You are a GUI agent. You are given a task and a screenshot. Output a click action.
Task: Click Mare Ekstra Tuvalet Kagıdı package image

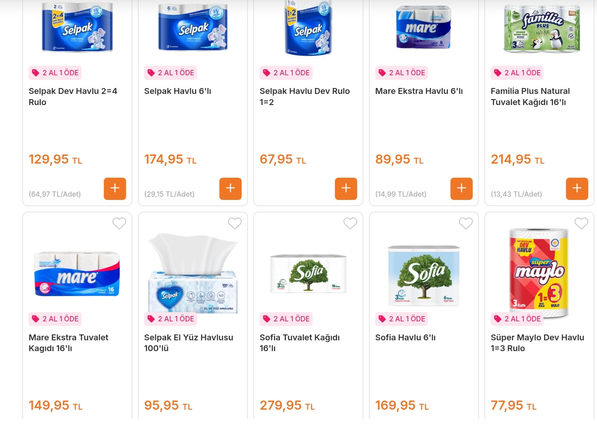77,274
